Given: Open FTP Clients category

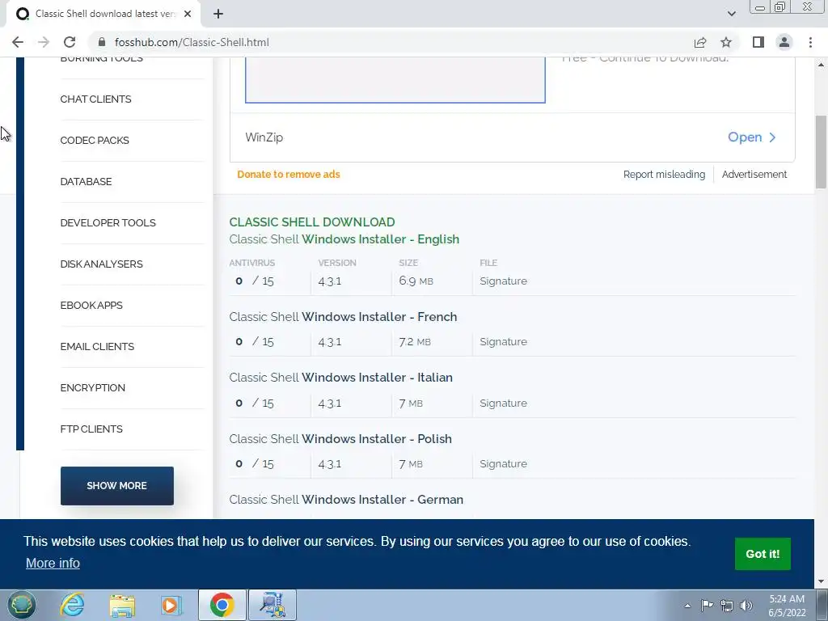Looking at the screenshot, I should tap(91, 429).
